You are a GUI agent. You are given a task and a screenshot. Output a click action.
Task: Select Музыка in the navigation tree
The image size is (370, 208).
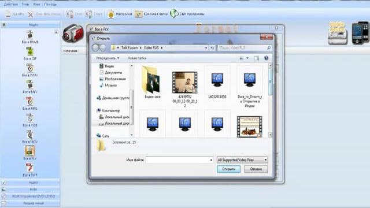pyautogui.click(x=108, y=86)
